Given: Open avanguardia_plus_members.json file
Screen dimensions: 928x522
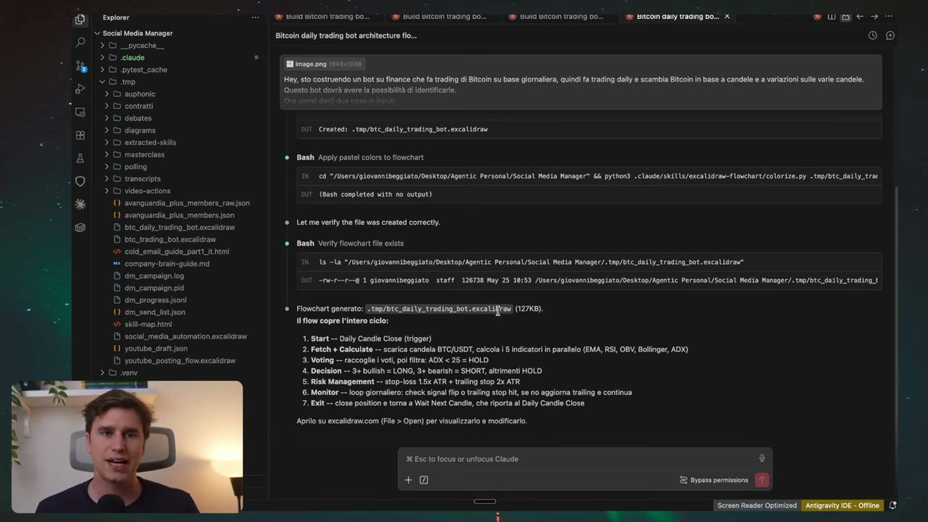Looking at the screenshot, I should 179,215.
